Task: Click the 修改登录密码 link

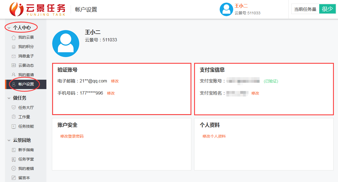Action: (x=72, y=136)
